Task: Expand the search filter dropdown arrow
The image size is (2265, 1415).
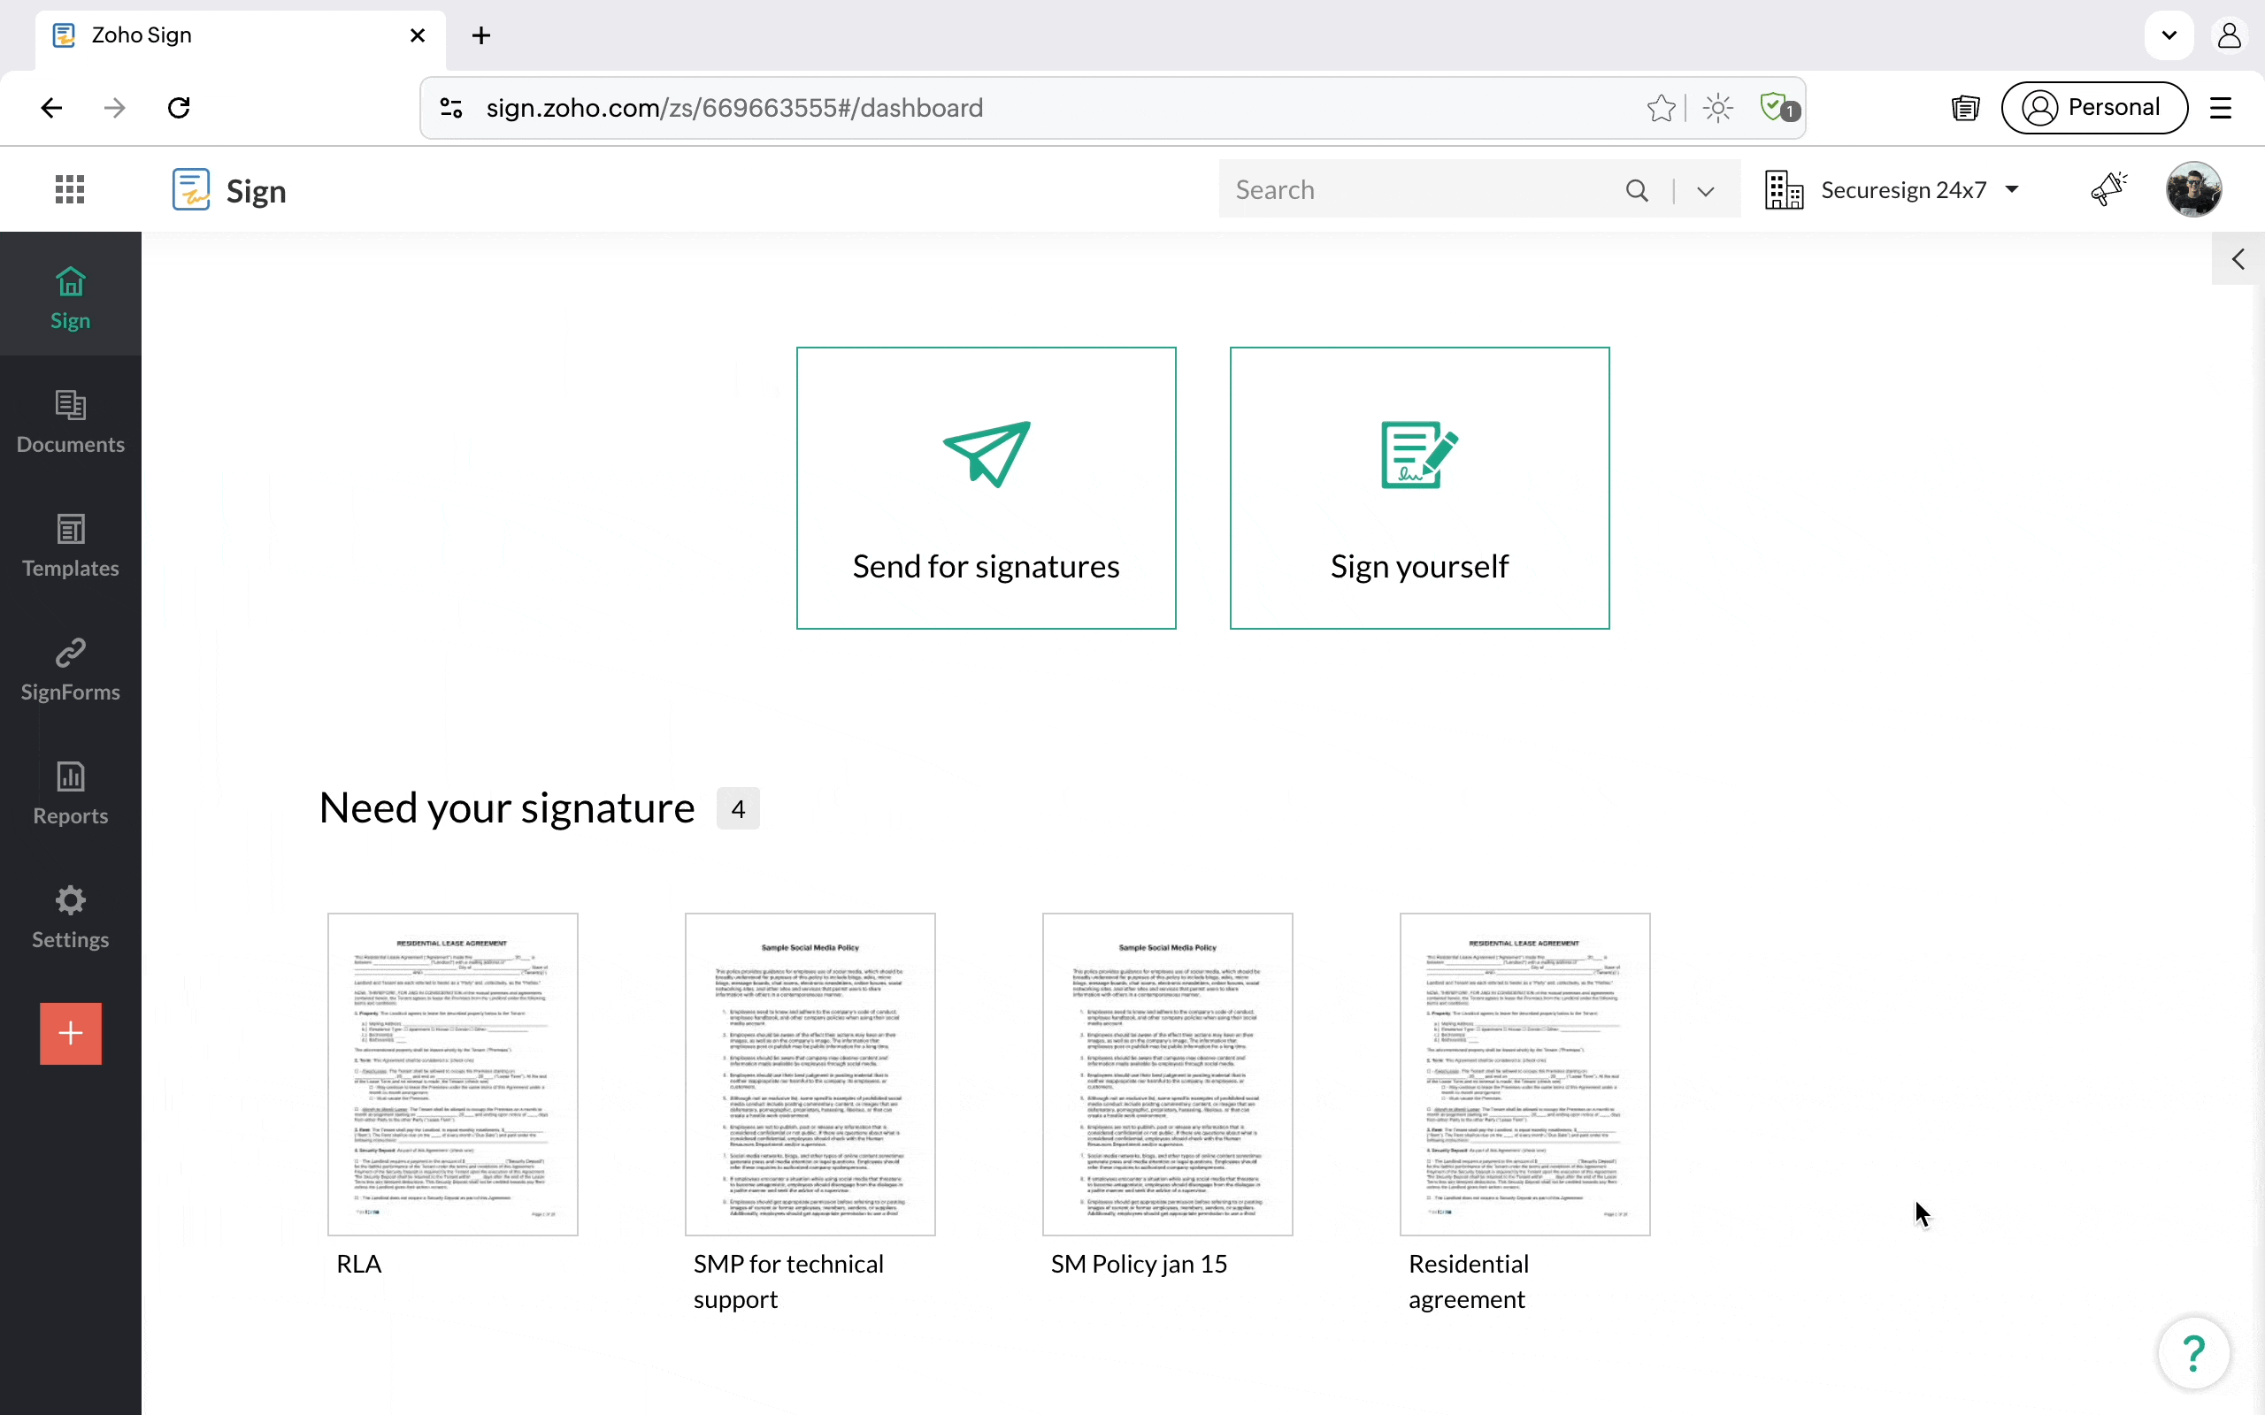Action: tap(1705, 191)
